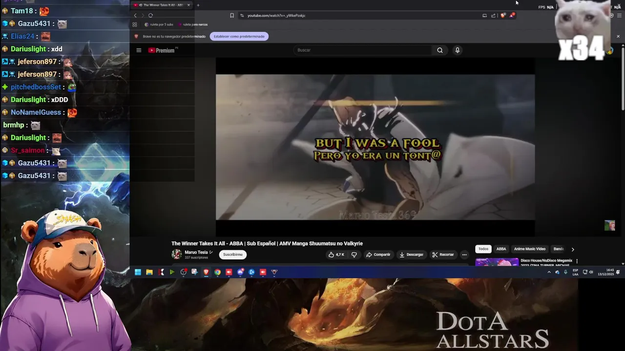
Task: Click the YouTube search magnifier button
Action: (x=440, y=50)
